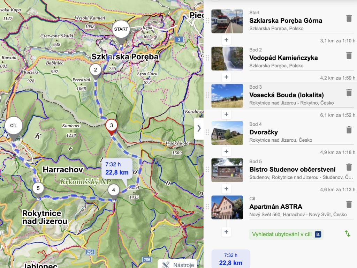This screenshot has width=357, height=268.
Task: Delete the Apartmán ASTRA destination
Action: tap(349, 204)
